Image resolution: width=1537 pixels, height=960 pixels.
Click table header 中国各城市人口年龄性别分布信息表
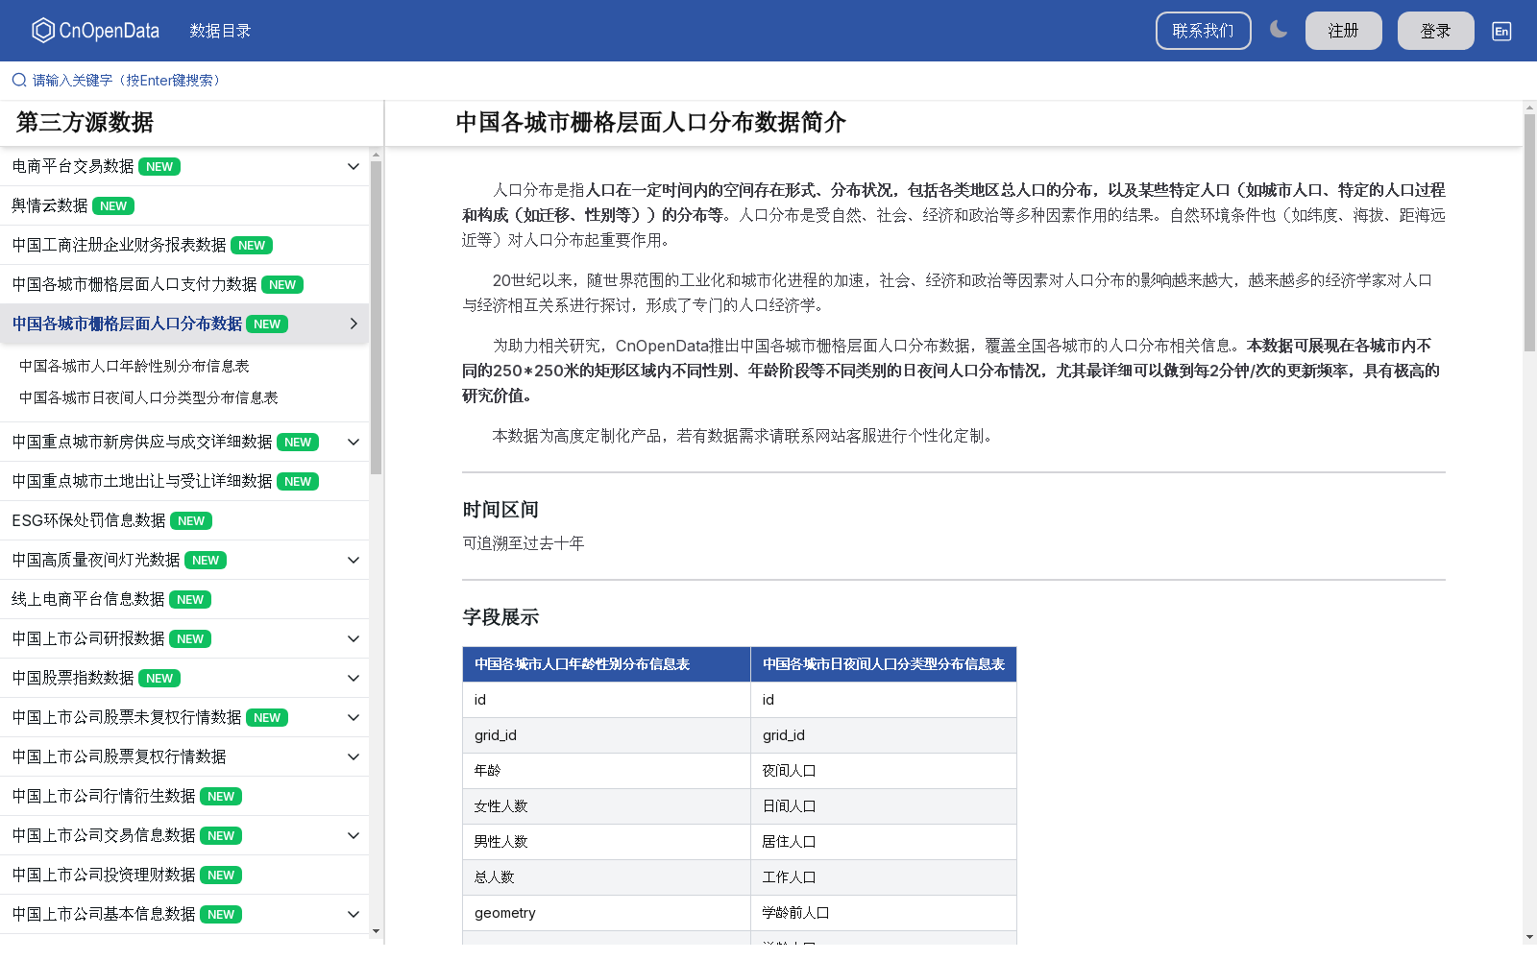coord(606,664)
